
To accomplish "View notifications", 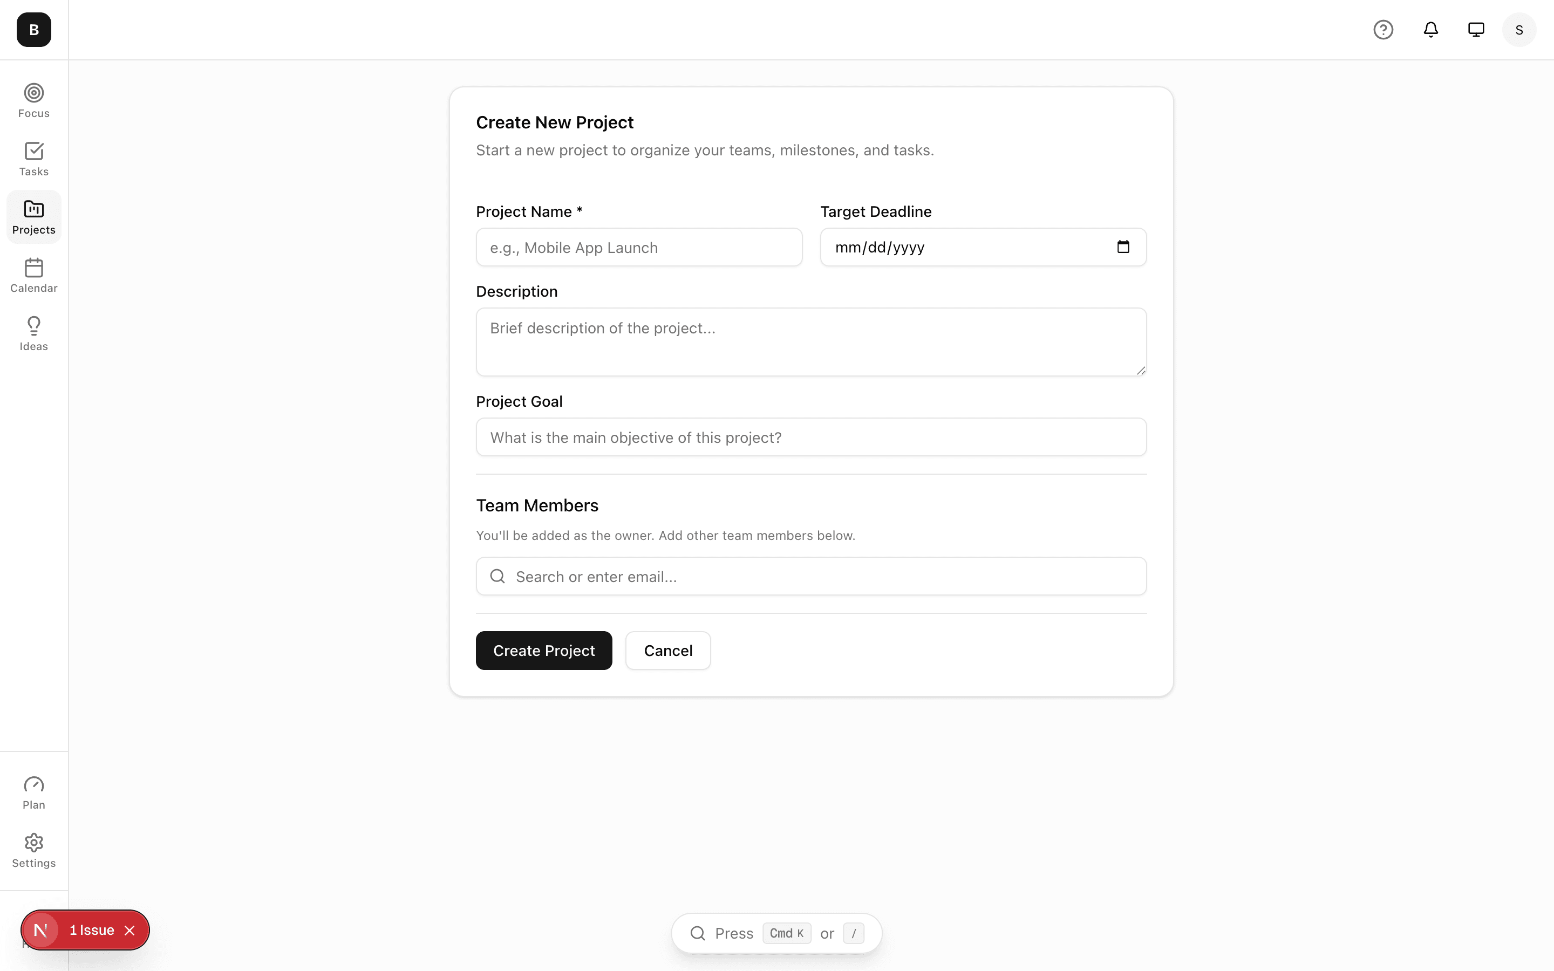I will click(x=1430, y=30).
